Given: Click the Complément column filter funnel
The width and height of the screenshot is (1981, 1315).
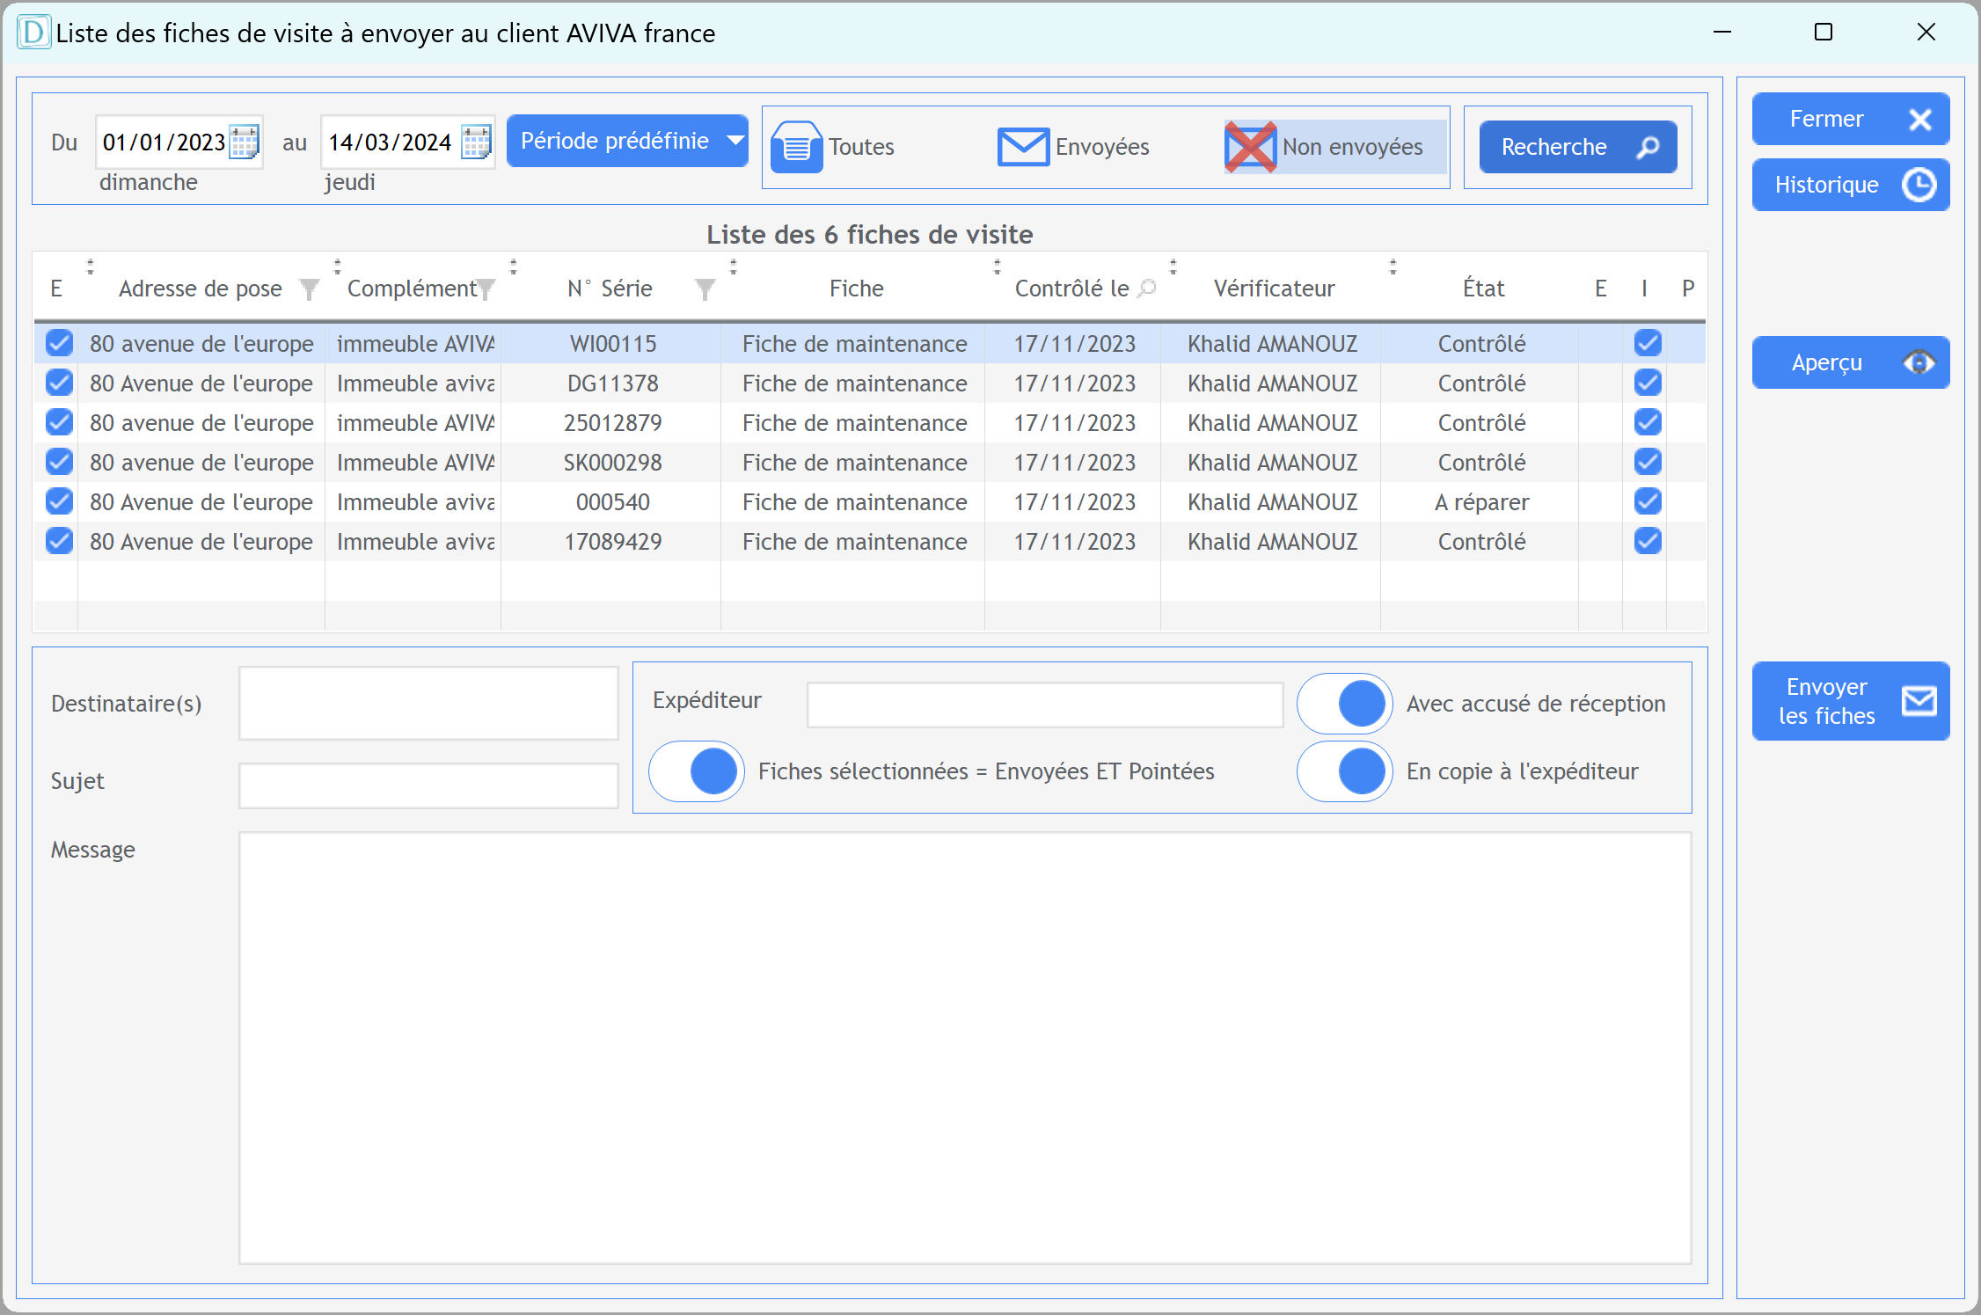Looking at the screenshot, I should click(x=486, y=289).
